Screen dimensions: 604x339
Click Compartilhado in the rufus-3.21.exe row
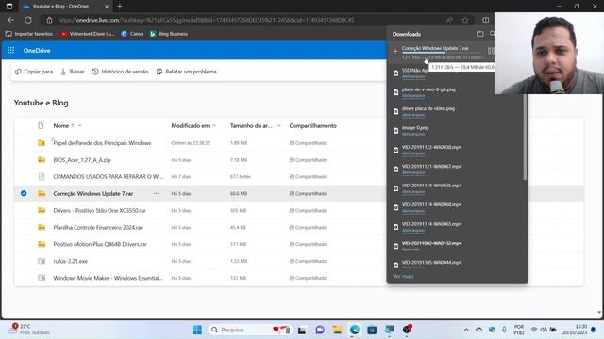(x=309, y=261)
